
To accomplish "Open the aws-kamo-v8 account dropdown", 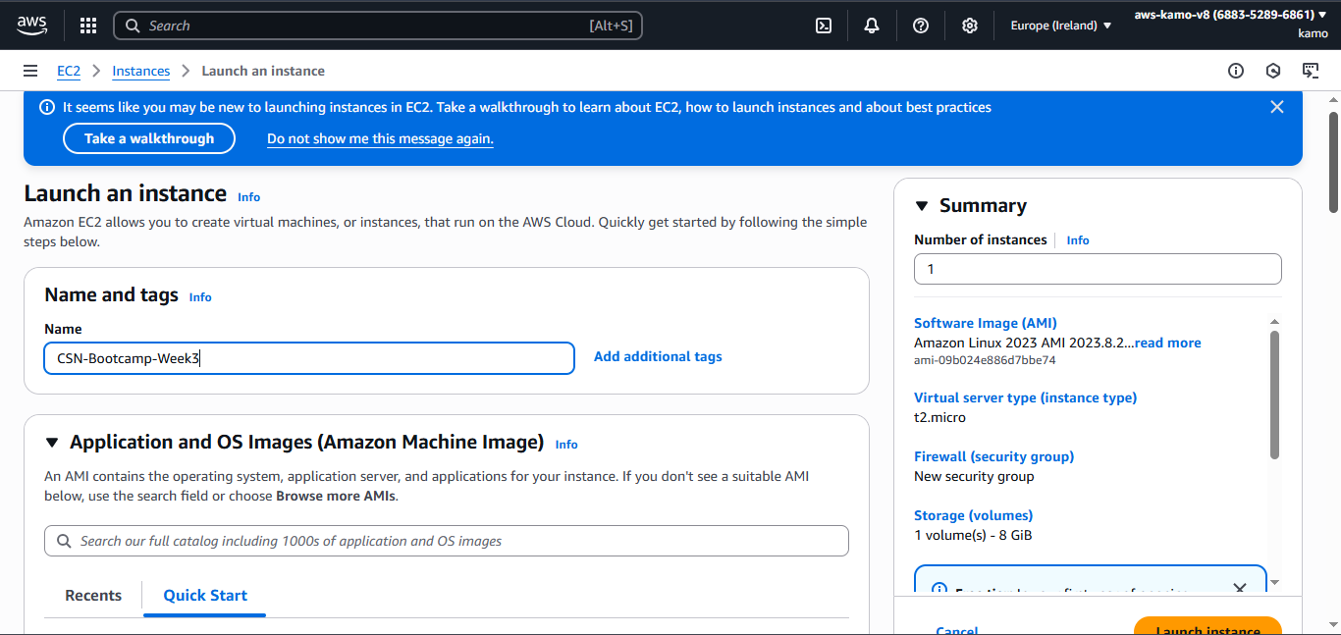I will click(x=1230, y=14).
